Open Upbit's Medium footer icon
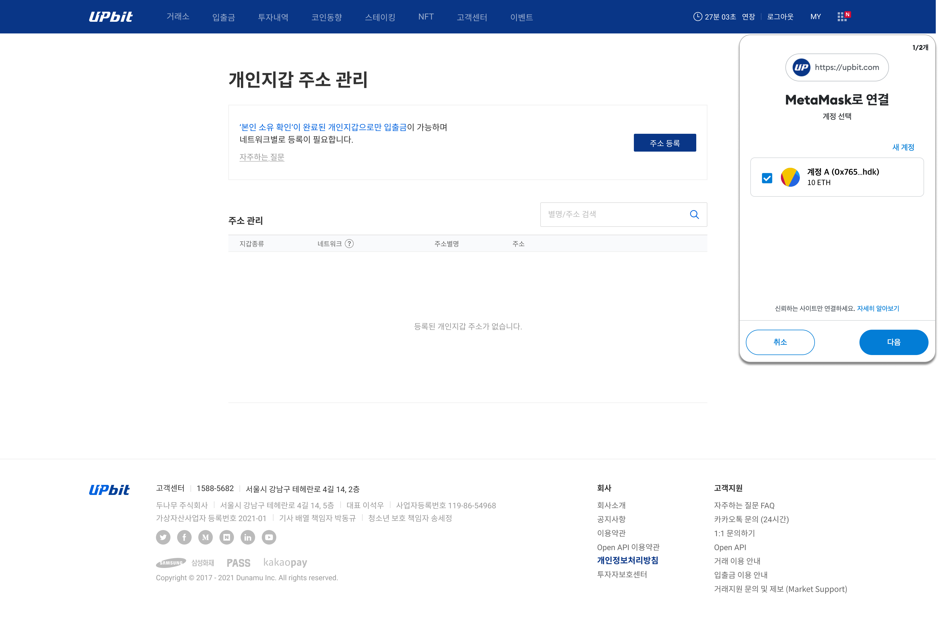The width and height of the screenshot is (938, 617). [x=205, y=537]
